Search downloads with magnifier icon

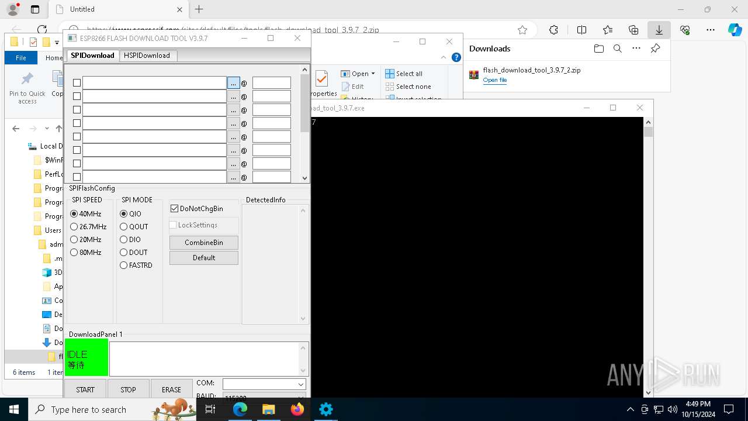(x=617, y=49)
